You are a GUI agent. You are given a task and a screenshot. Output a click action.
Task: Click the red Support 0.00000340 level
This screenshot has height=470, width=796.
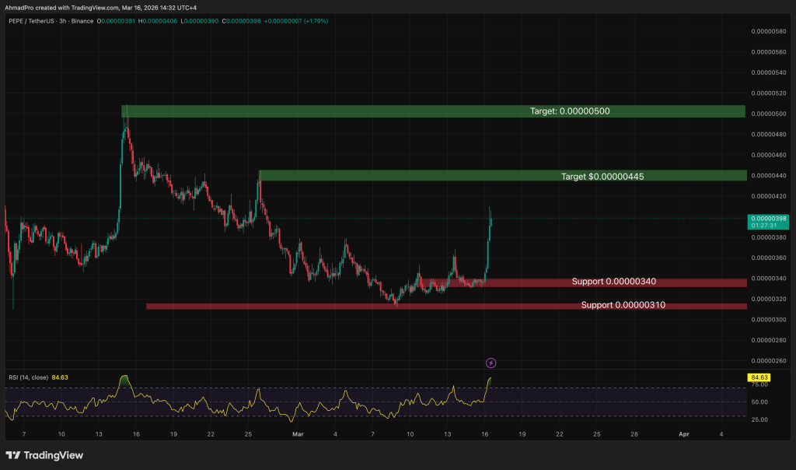[613, 281]
